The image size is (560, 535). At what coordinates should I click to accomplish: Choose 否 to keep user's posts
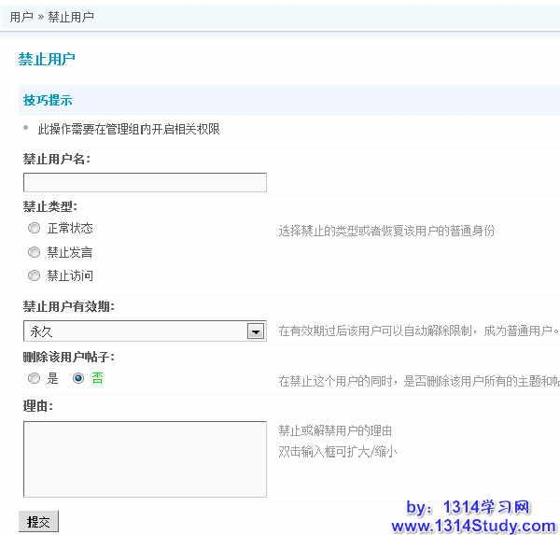click(x=78, y=378)
